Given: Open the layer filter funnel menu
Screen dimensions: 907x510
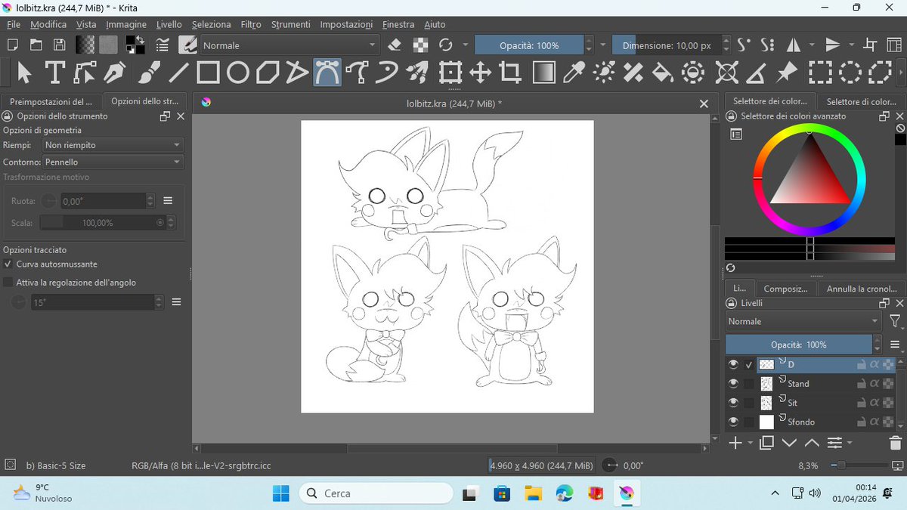Looking at the screenshot, I should [895, 322].
